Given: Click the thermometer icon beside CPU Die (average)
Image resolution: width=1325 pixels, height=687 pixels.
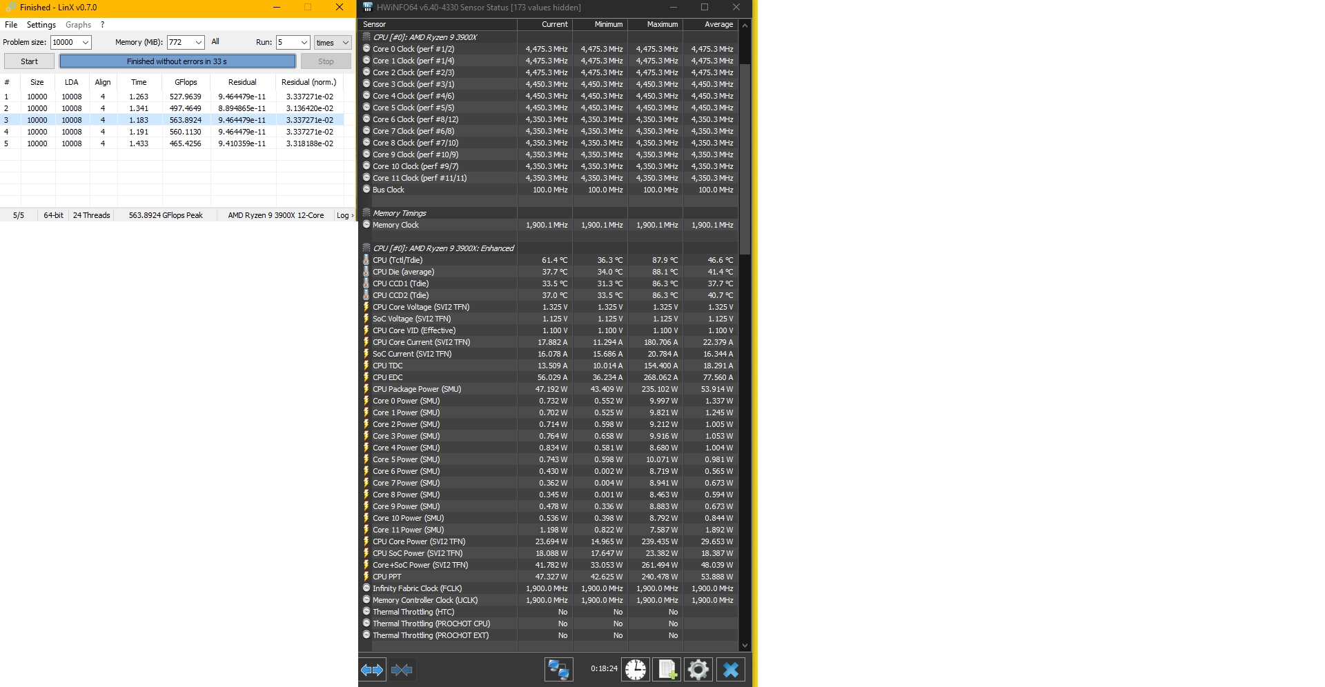Looking at the screenshot, I should click(x=366, y=272).
